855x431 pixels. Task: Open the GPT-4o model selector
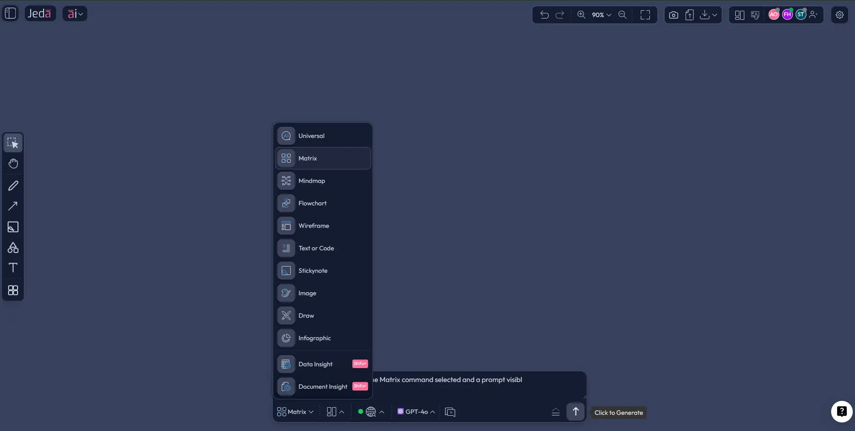click(x=415, y=412)
